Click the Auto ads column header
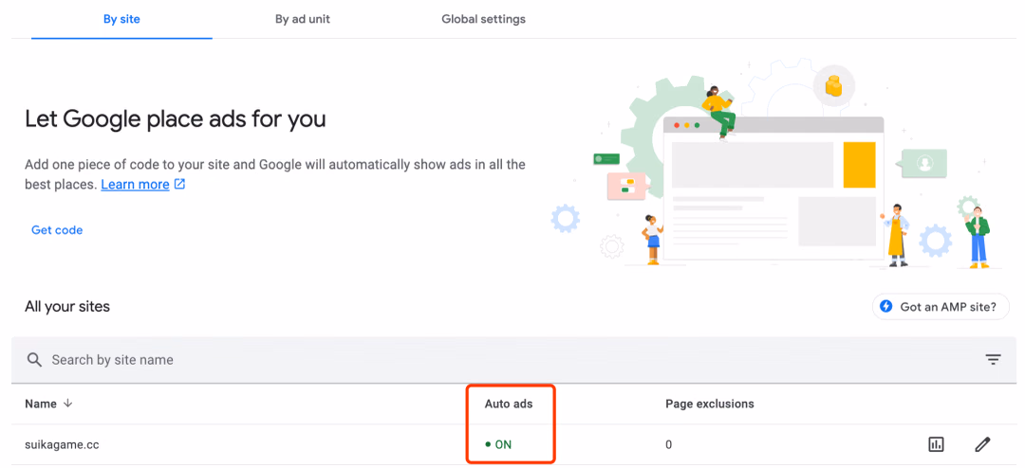 [509, 404]
